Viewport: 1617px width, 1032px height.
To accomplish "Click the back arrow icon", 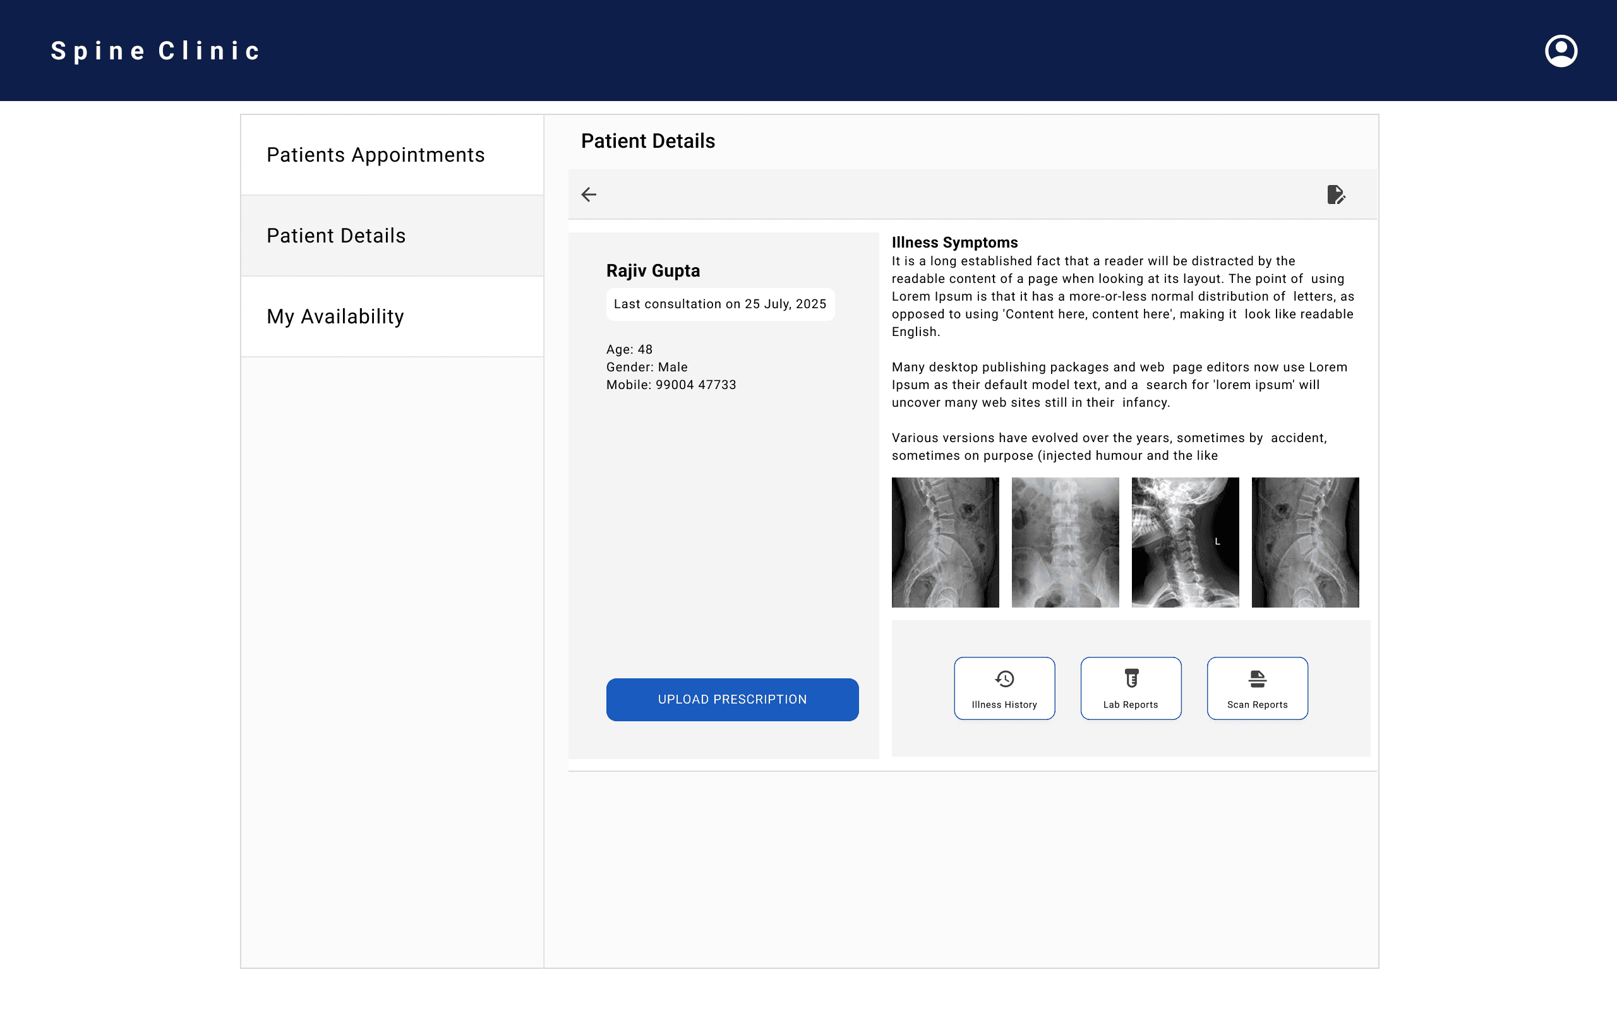I will coord(589,195).
